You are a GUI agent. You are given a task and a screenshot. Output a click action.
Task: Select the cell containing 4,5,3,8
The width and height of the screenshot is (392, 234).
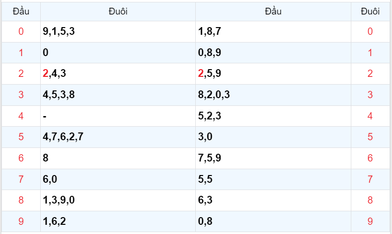[x=59, y=95]
